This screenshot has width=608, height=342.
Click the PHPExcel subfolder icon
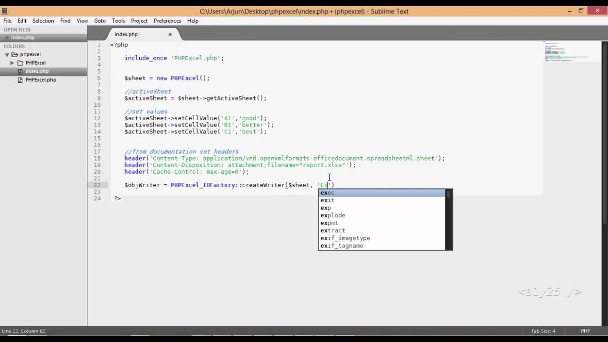pos(20,63)
